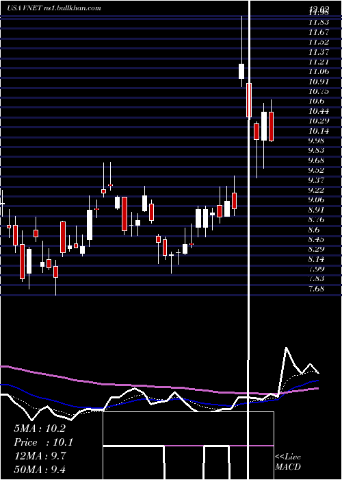Image resolution: width=342 pixels, height=480 pixels.
Task: Click the 11.37 price axis label
Action: pos(319,52)
